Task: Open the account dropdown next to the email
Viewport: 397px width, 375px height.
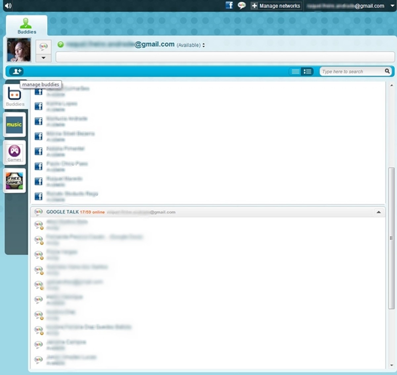Action: point(392,6)
